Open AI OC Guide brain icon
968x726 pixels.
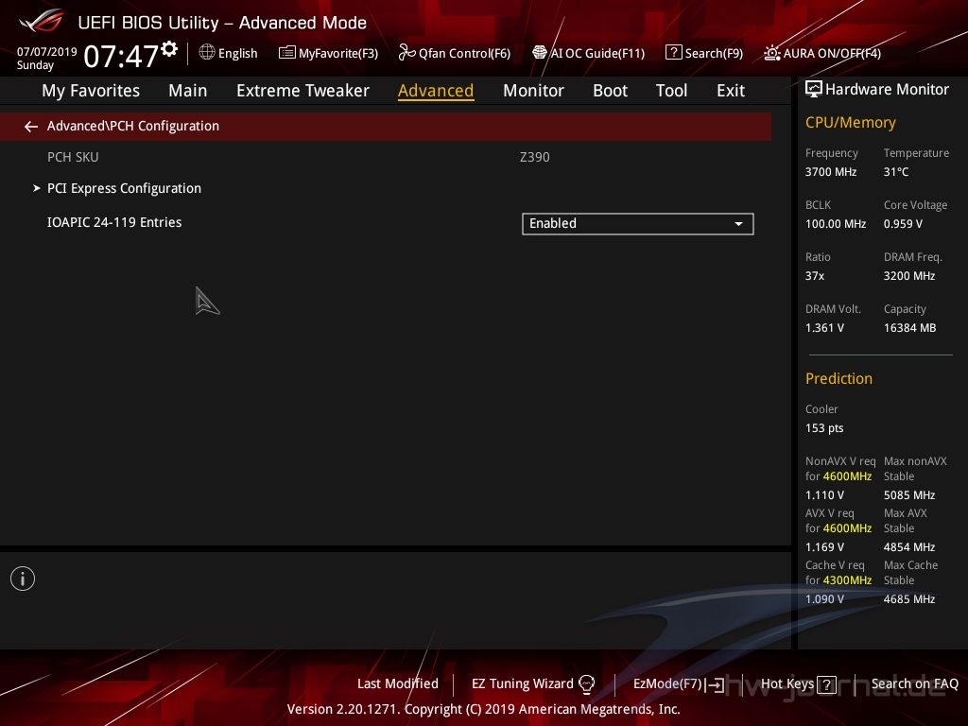point(539,53)
